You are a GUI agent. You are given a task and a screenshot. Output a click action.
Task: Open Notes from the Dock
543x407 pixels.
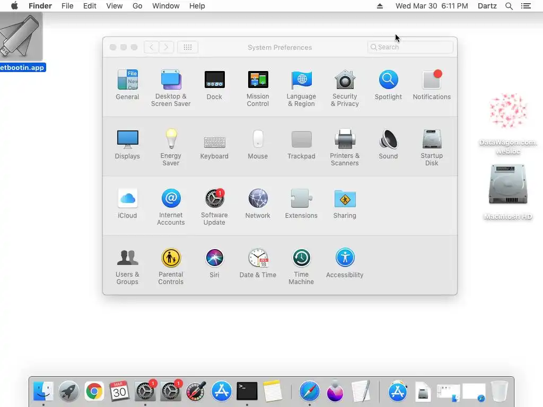click(x=273, y=392)
